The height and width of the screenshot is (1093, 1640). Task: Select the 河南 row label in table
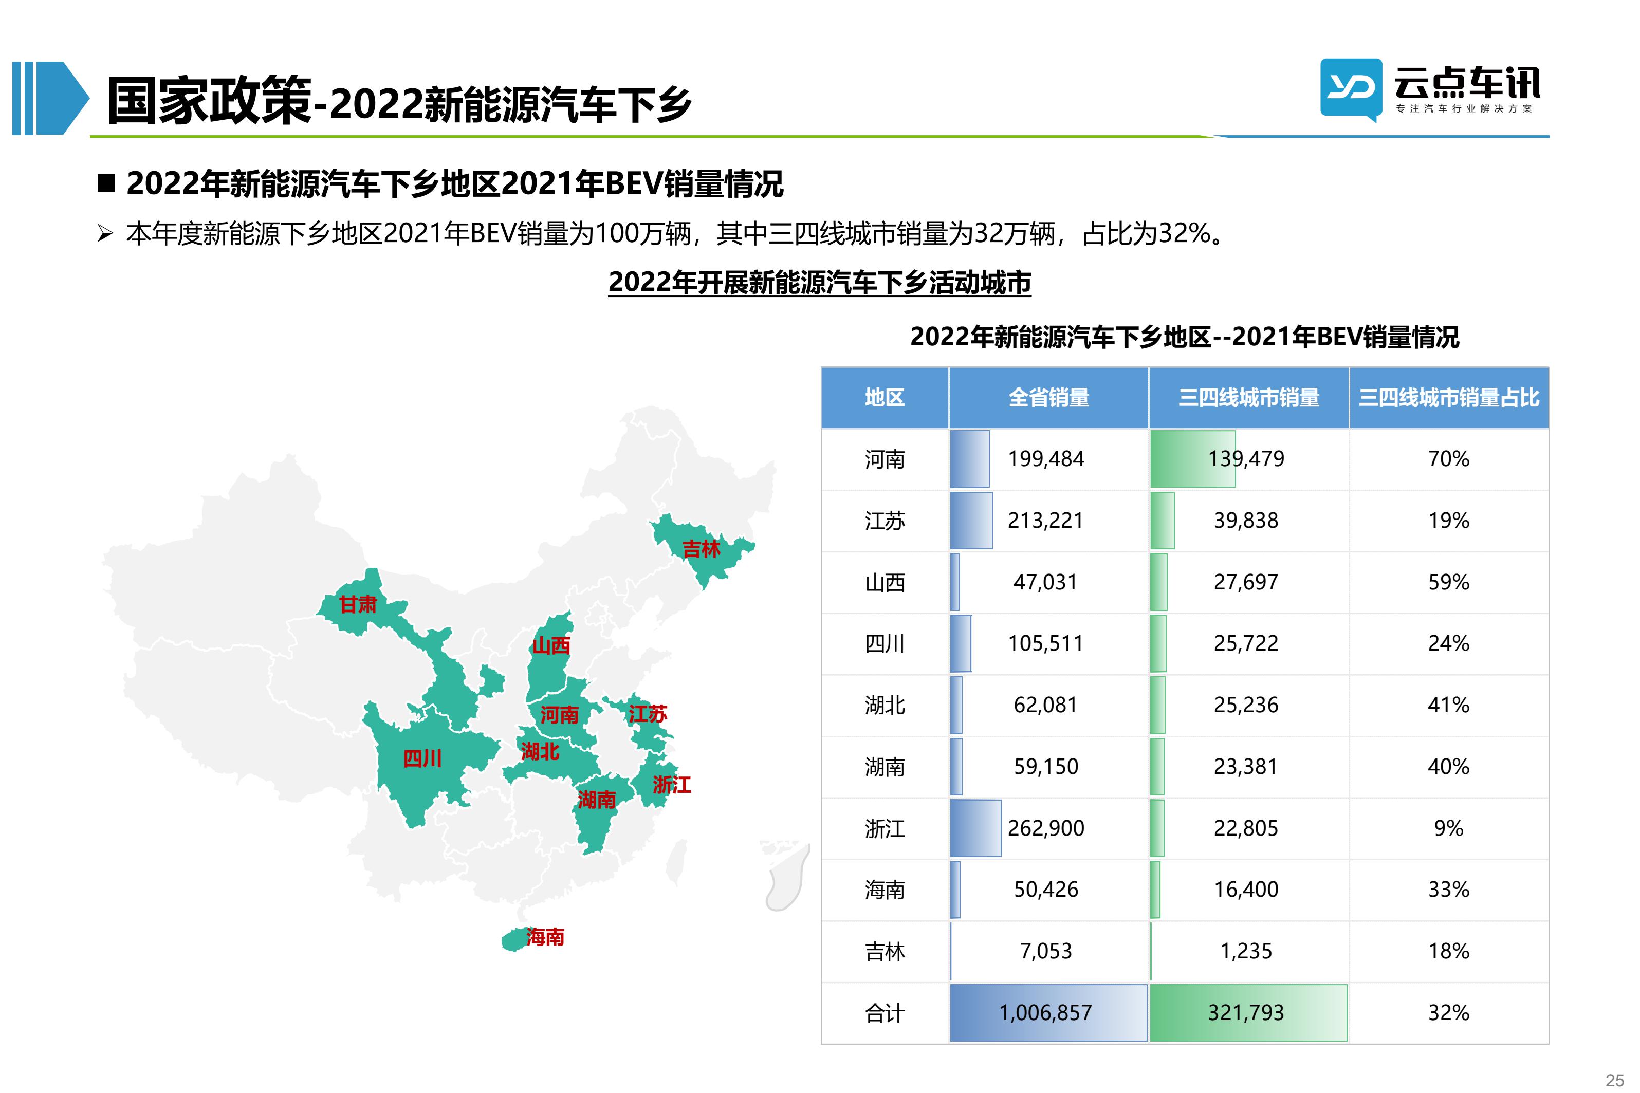[885, 459]
